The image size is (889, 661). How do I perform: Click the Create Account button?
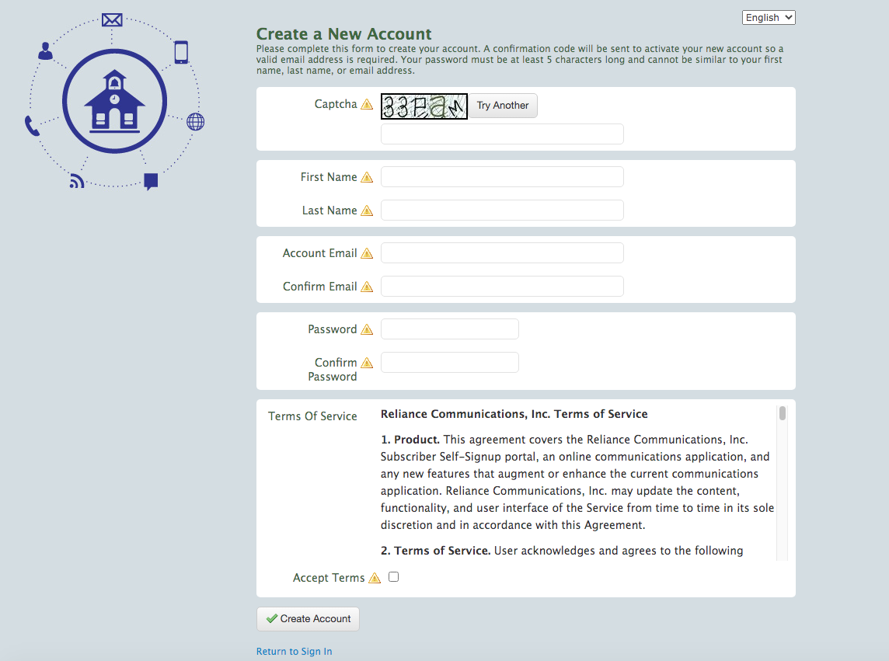(x=308, y=619)
